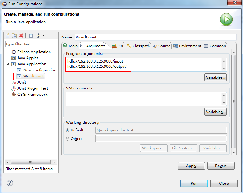This screenshot has height=193, width=243.
Task: Select WordCount launch configuration
Action: [x=34, y=76]
